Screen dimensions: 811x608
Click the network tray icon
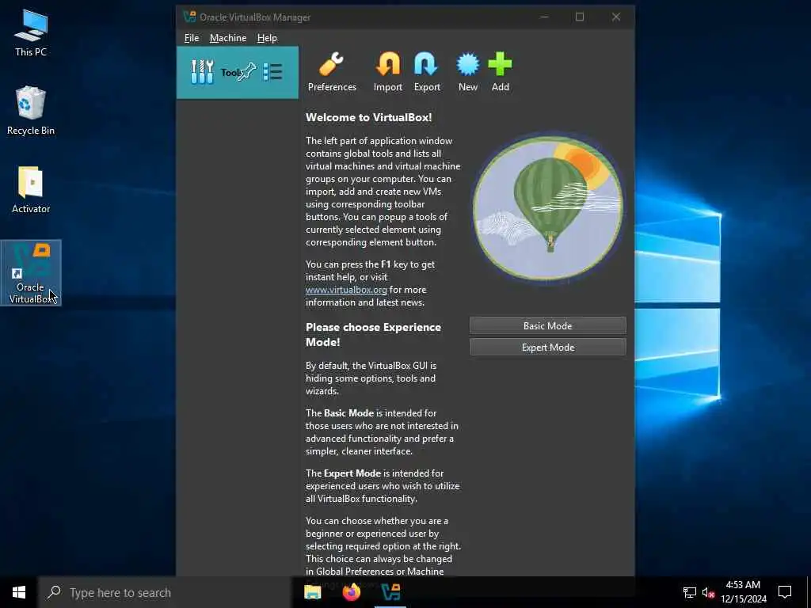pos(690,592)
